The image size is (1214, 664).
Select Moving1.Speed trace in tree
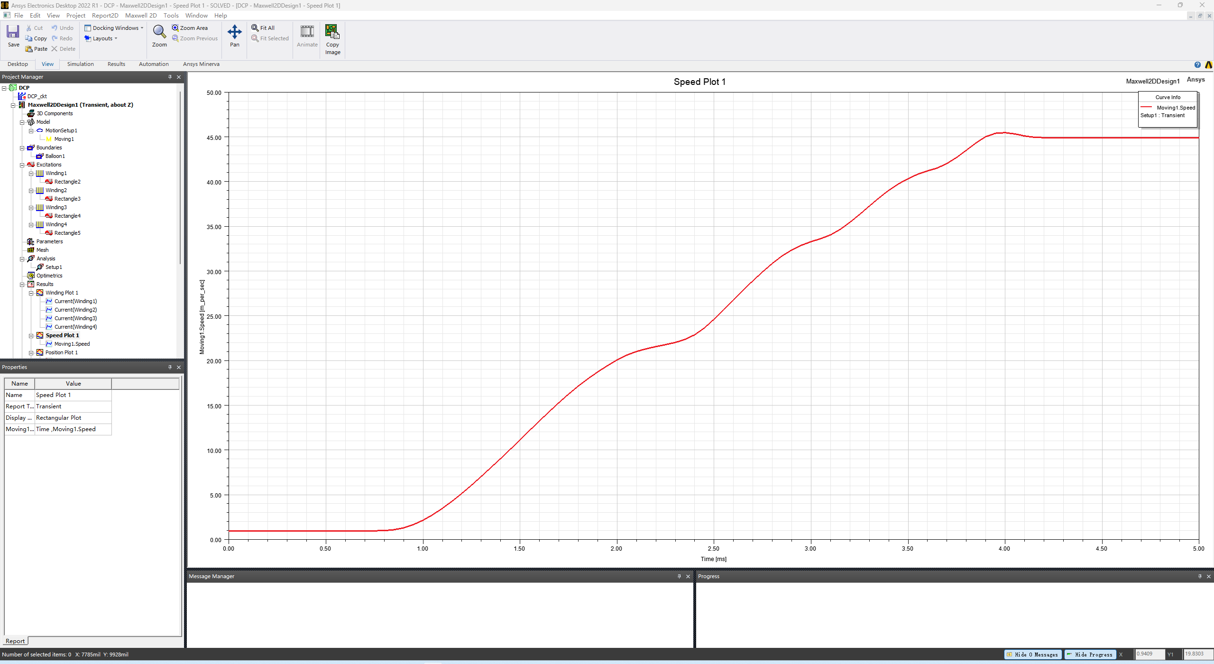pos(72,344)
